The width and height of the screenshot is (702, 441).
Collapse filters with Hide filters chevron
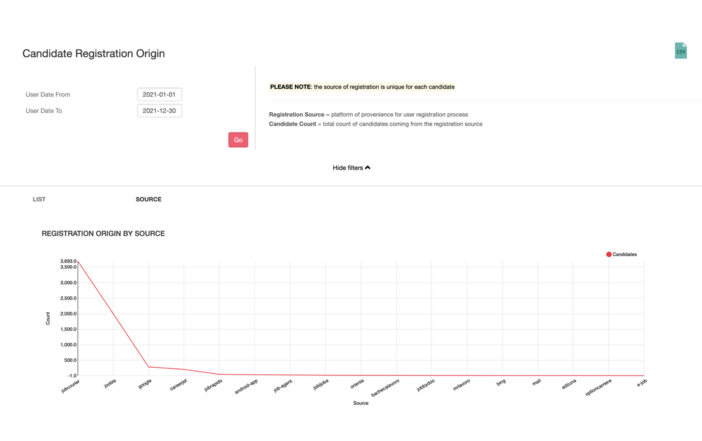[x=351, y=168]
